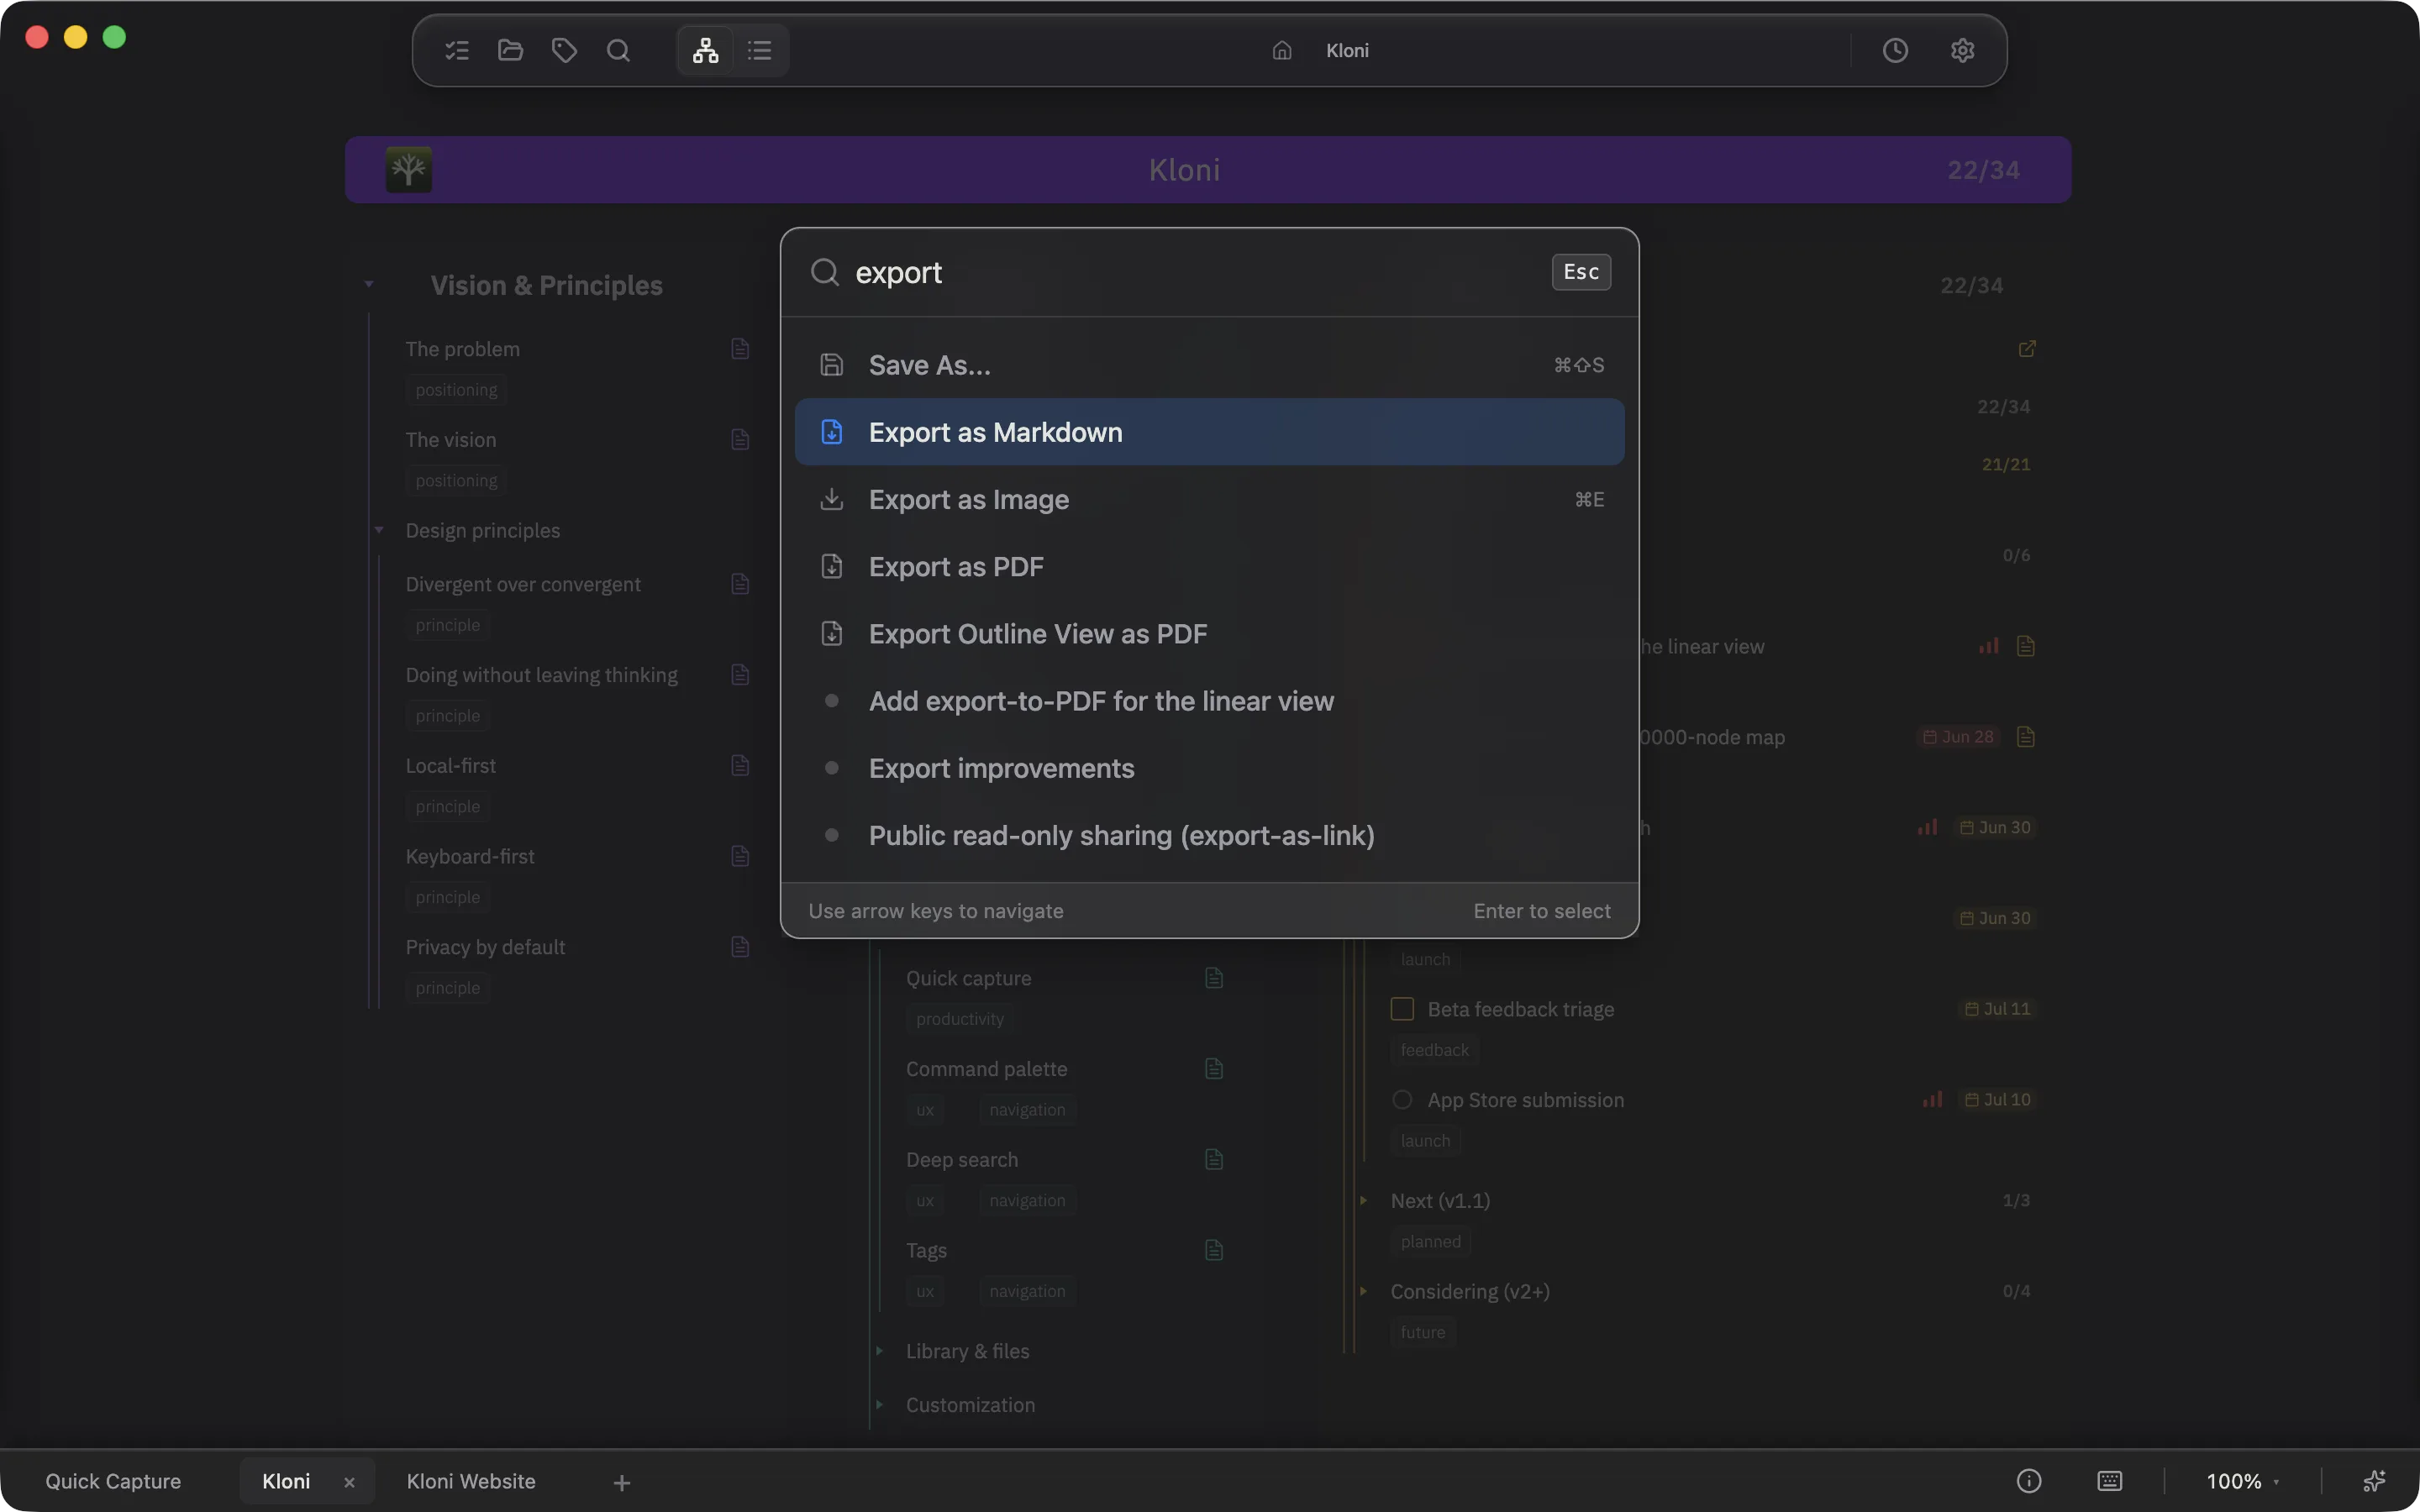
Task: Select the Save As... command
Action: 1210,365
